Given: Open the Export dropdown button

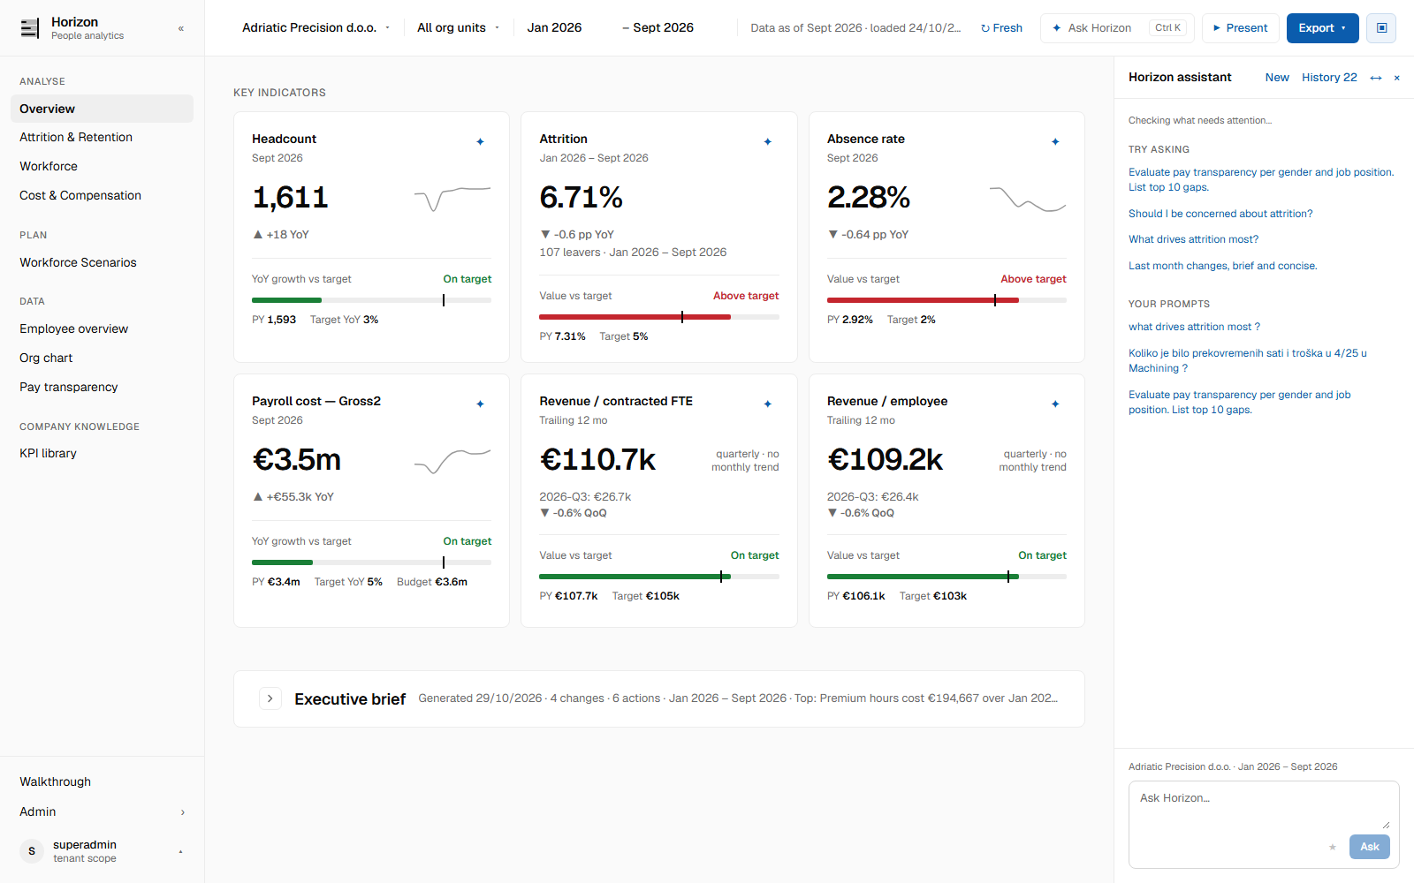Looking at the screenshot, I should (x=1322, y=28).
